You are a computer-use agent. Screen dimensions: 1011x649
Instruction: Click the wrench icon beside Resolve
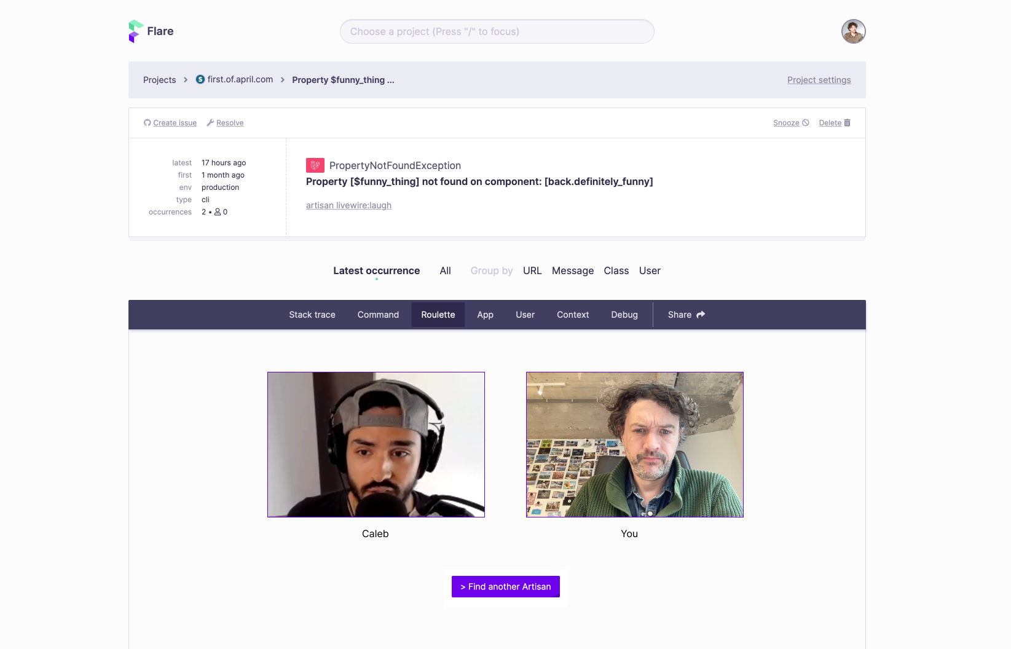click(210, 123)
